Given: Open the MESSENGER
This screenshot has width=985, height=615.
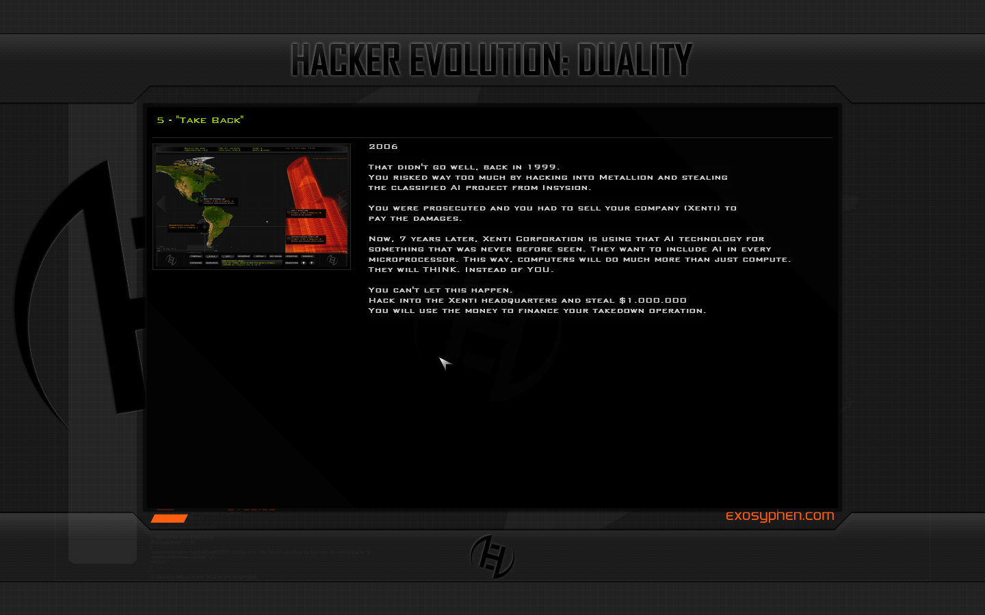Looking at the screenshot, I should pyautogui.click(x=211, y=263).
